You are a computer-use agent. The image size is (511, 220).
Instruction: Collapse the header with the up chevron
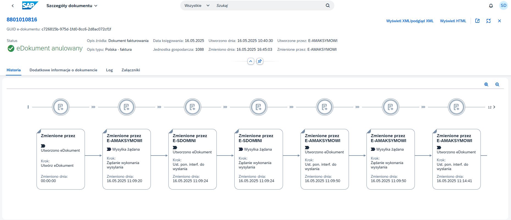(x=251, y=61)
